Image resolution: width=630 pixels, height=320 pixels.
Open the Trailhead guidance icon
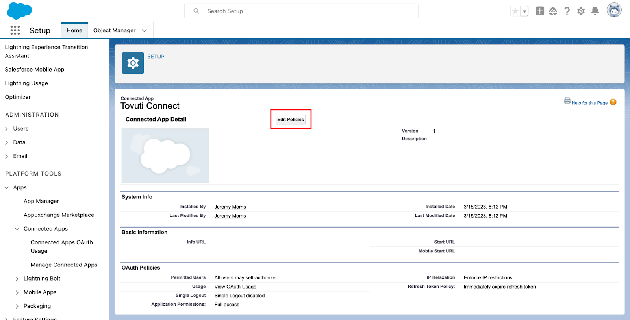[x=553, y=11]
